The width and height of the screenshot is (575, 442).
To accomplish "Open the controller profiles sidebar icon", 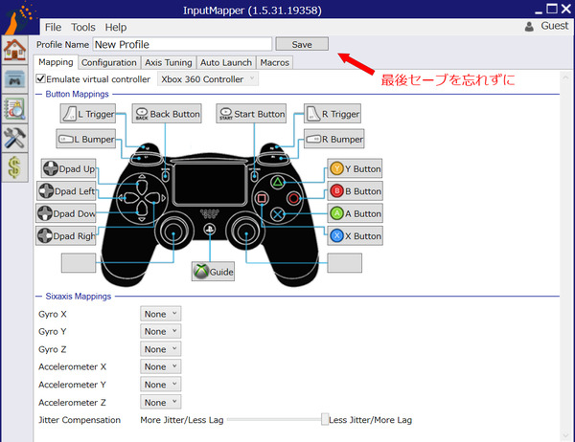I will coord(14,79).
